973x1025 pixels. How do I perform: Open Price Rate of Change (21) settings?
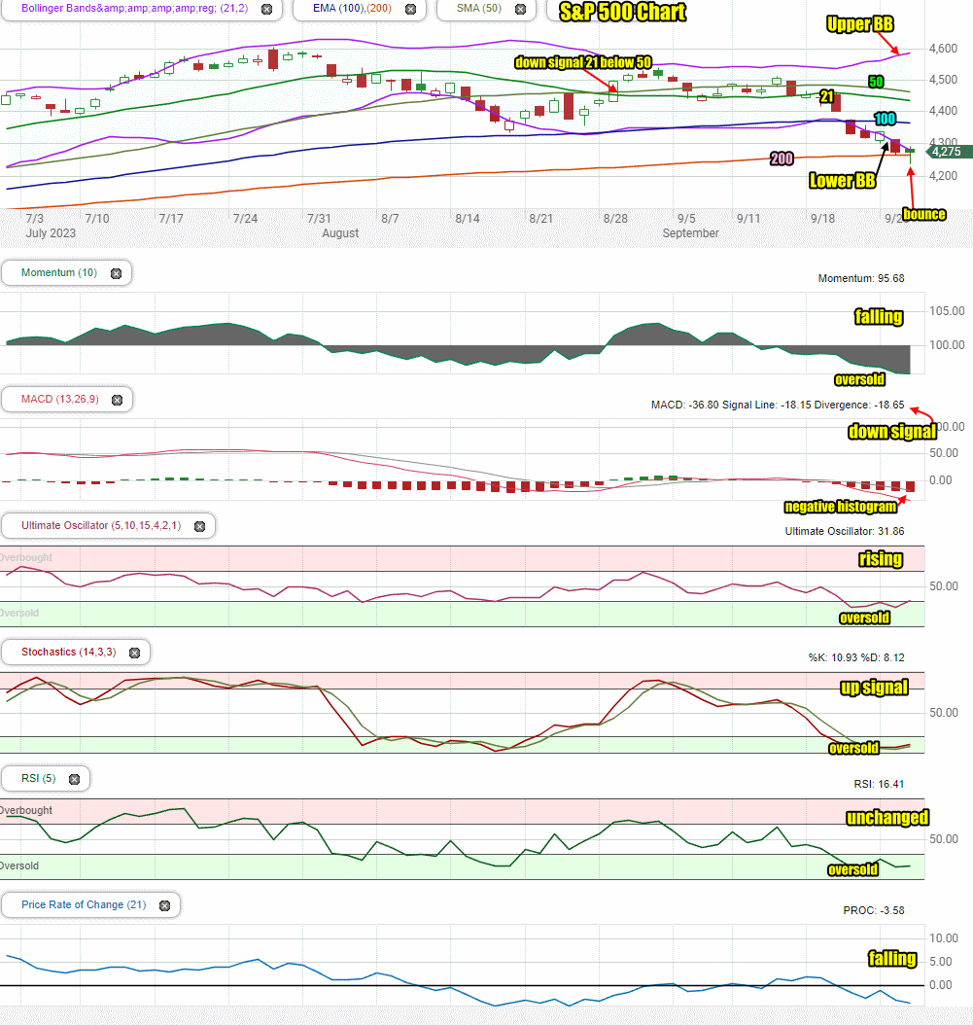[84, 904]
